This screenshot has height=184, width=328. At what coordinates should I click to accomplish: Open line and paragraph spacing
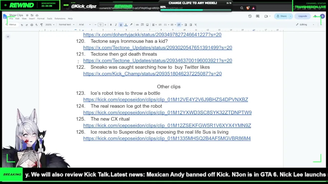[x=160, y=25]
